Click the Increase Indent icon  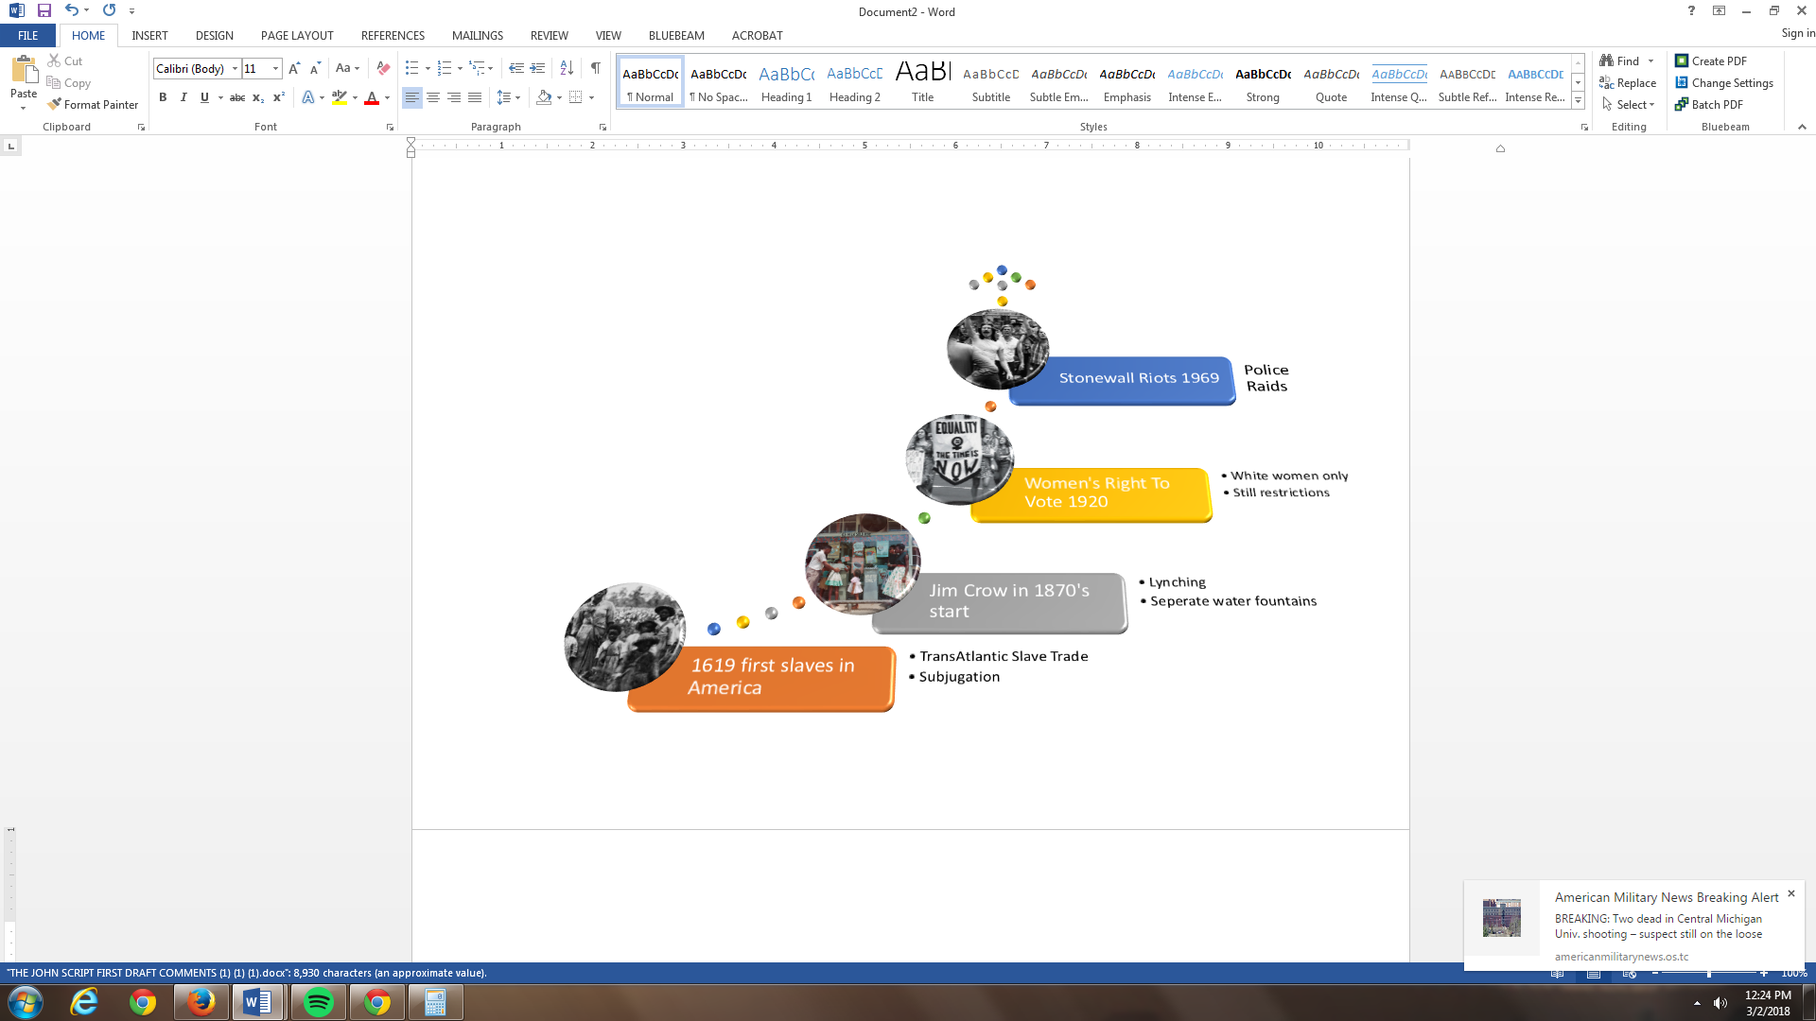coord(537,68)
